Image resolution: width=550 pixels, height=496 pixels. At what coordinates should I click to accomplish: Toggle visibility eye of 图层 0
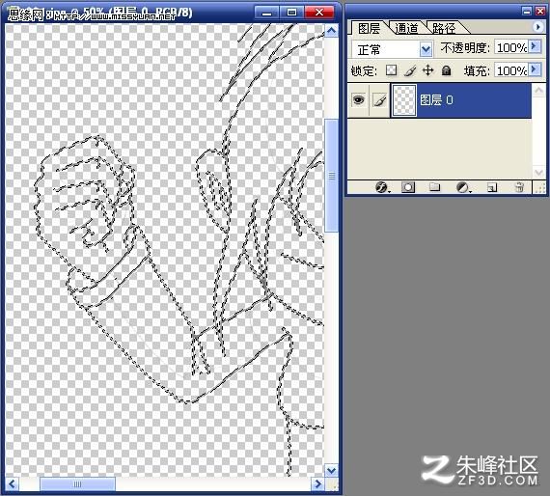click(x=359, y=100)
